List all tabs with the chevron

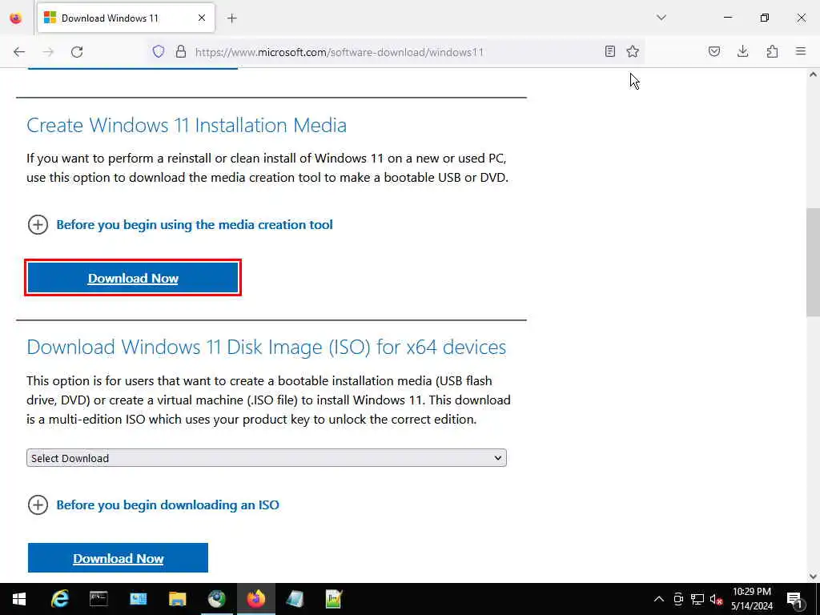click(661, 18)
